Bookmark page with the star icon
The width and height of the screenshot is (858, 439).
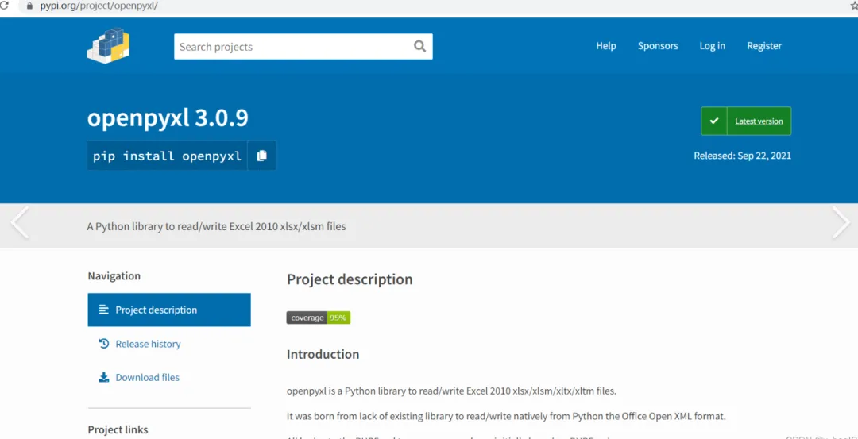tap(854, 6)
